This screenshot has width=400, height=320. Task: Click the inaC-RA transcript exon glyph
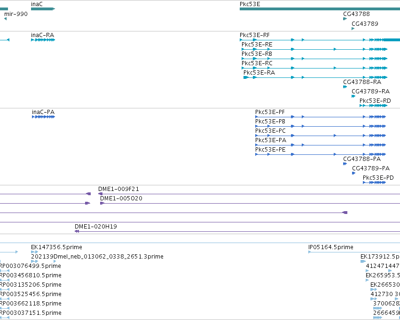coord(43,40)
